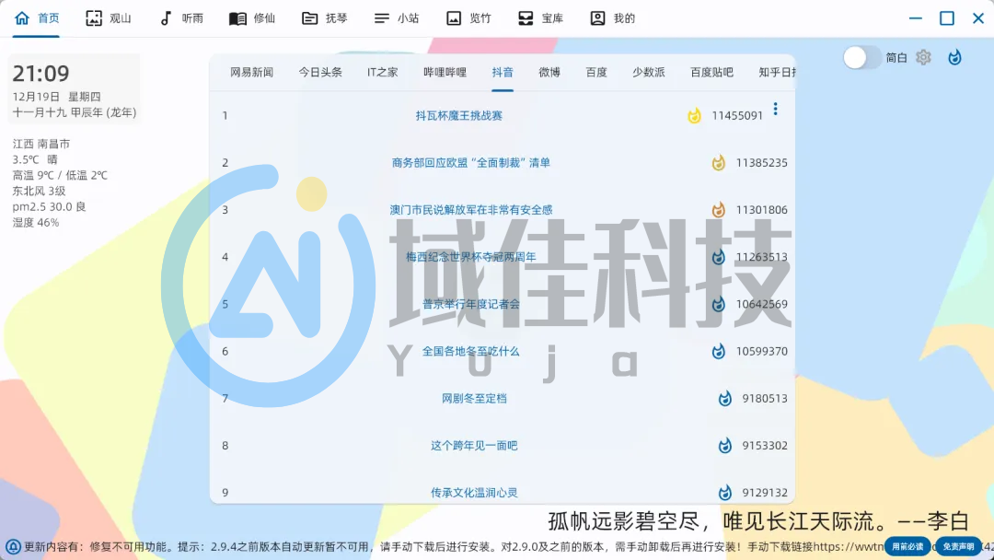The width and height of the screenshot is (994, 560).
Task: Click the 用前必读 button
Action: pyautogui.click(x=907, y=547)
